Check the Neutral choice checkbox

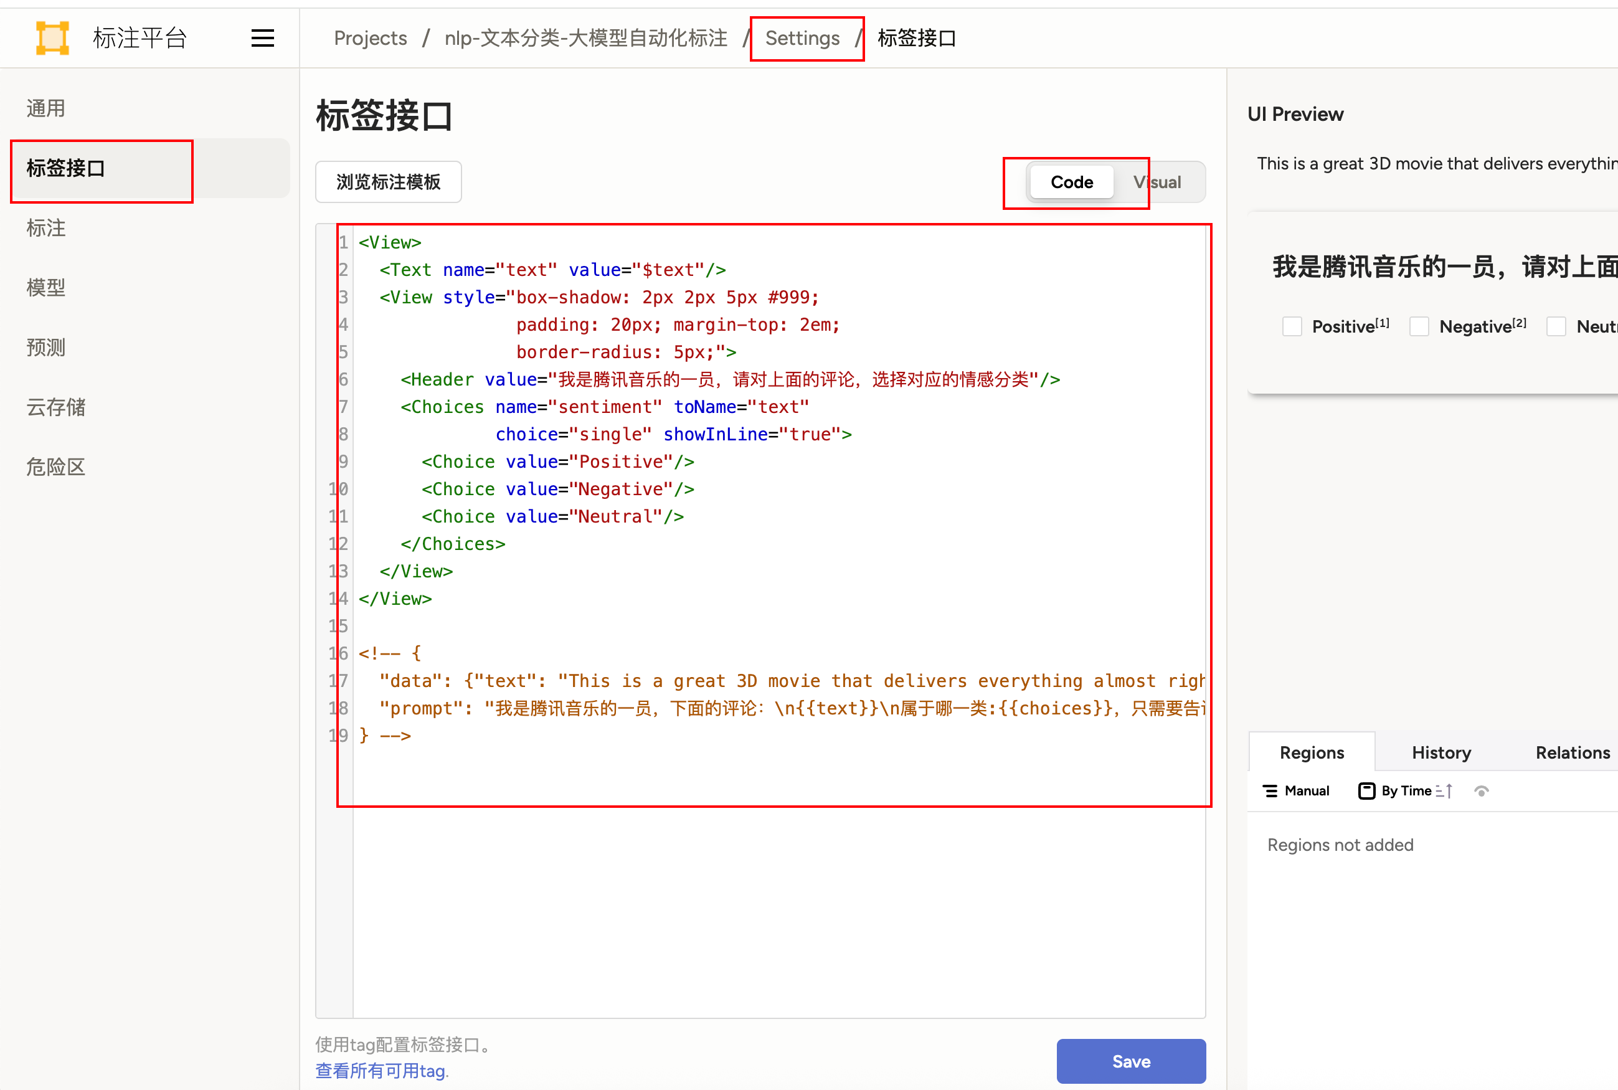click(x=1556, y=327)
